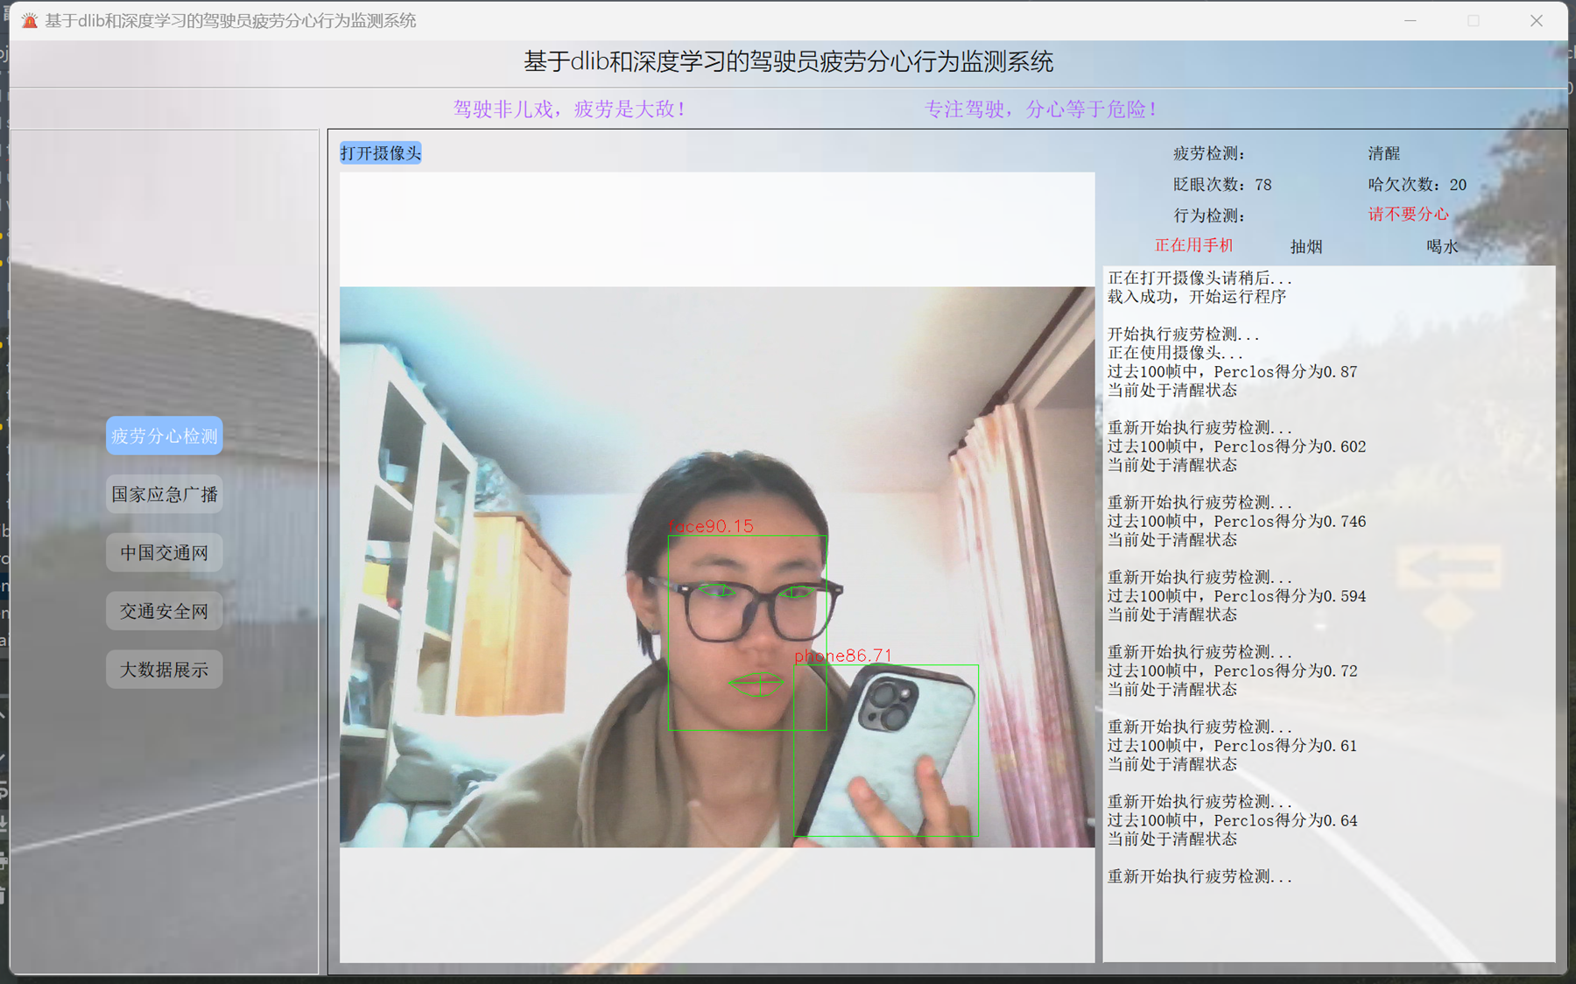The height and width of the screenshot is (984, 1576).
Task: Click log line Perclos得分为0.72
Action: pos(1233,671)
